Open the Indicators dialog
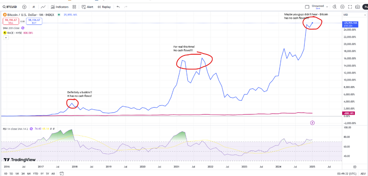The width and height of the screenshot is (368, 176). [x=60, y=7]
